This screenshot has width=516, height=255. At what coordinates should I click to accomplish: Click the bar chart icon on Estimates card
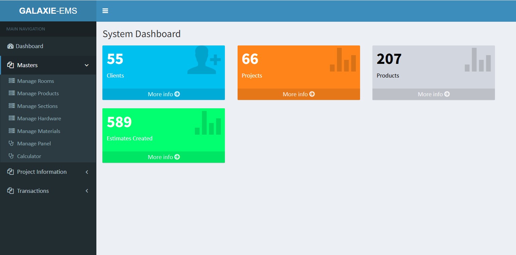point(208,123)
